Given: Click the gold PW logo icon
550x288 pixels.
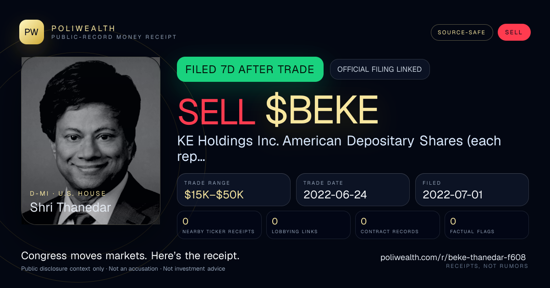Looking at the screenshot, I should coord(32,32).
